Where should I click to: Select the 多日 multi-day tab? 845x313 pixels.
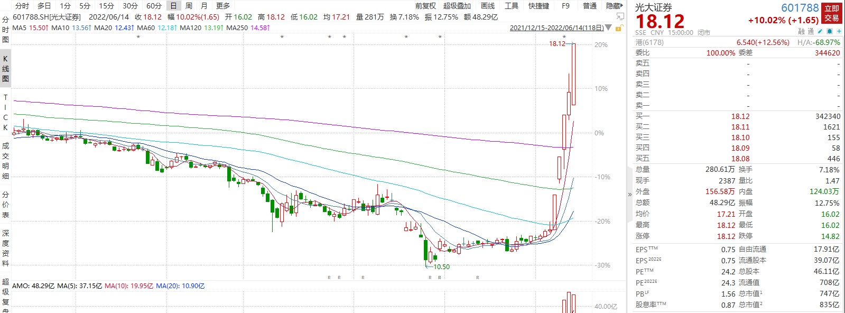[44, 6]
